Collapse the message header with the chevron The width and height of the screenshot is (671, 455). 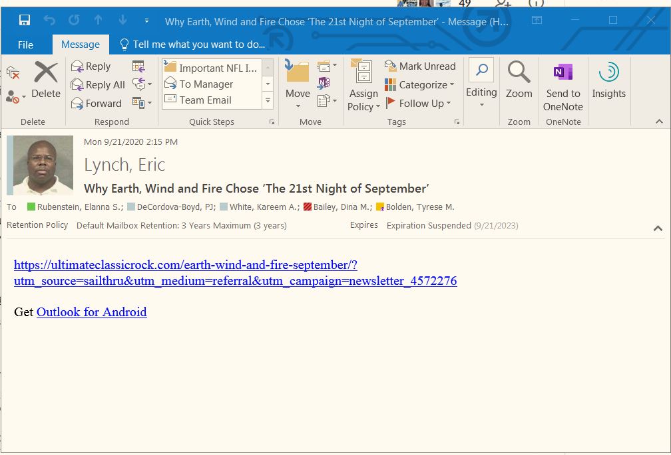[x=658, y=228]
